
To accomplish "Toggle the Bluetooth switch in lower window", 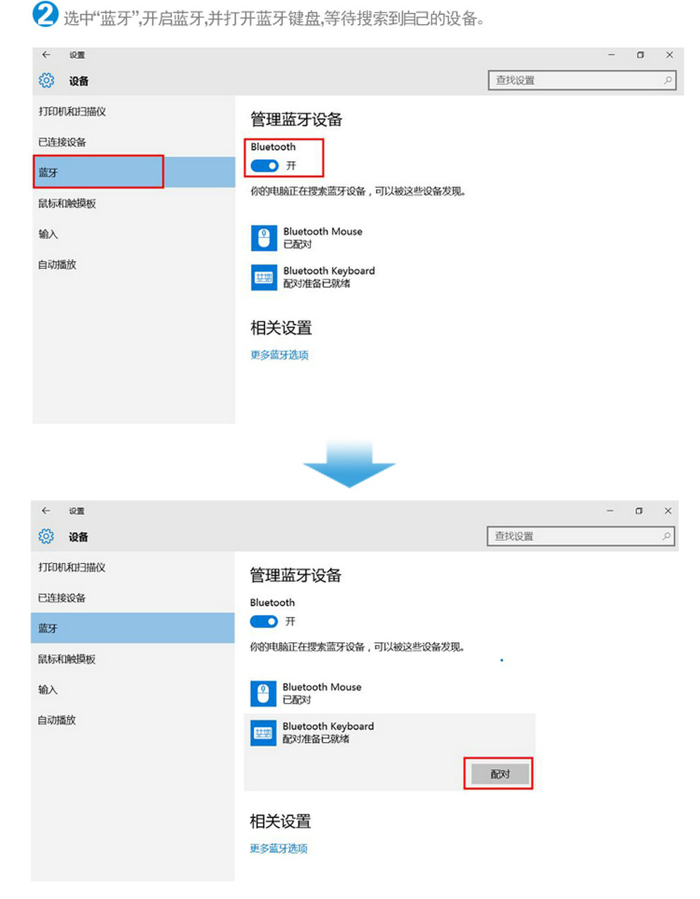I will click(264, 621).
